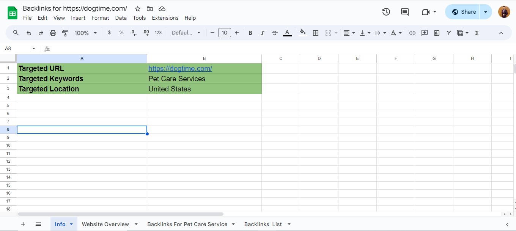The image size is (516, 231).
Task: Print the spreadsheet
Action: (53, 33)
